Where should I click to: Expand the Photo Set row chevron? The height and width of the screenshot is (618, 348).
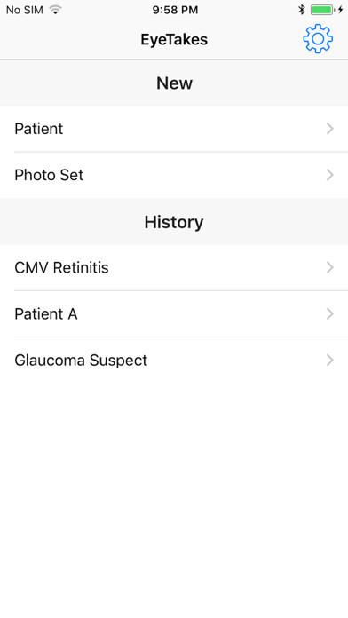330,175
